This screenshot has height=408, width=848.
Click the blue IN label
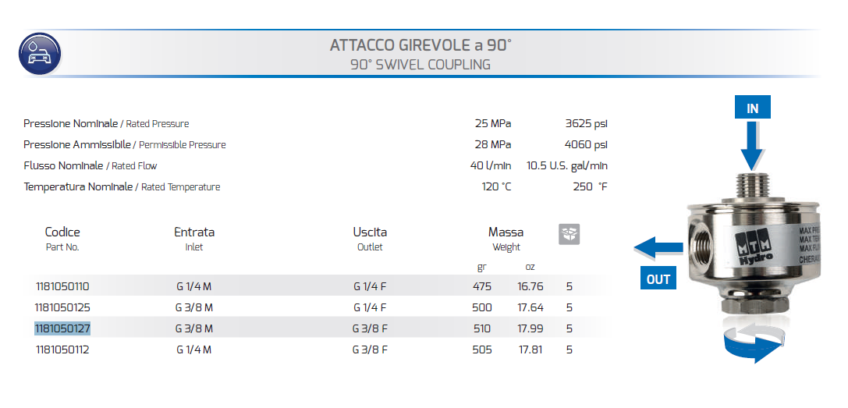(753, 108)
